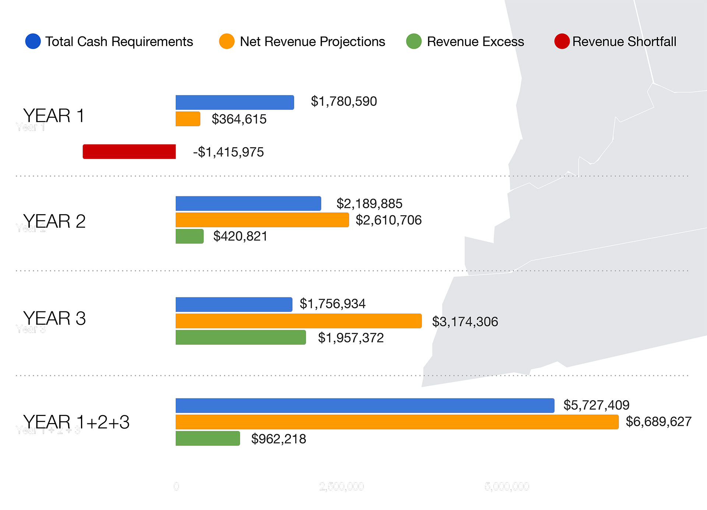Viewport: 707px width, 510px height.
Task: Click the -$1,415,975 shortfall value
Action: coord(228,152)
